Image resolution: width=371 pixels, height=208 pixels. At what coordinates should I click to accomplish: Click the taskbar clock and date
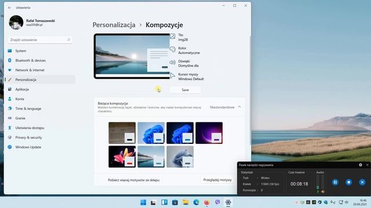coord(360,202)
